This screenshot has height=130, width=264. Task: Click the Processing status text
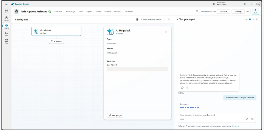185,104
